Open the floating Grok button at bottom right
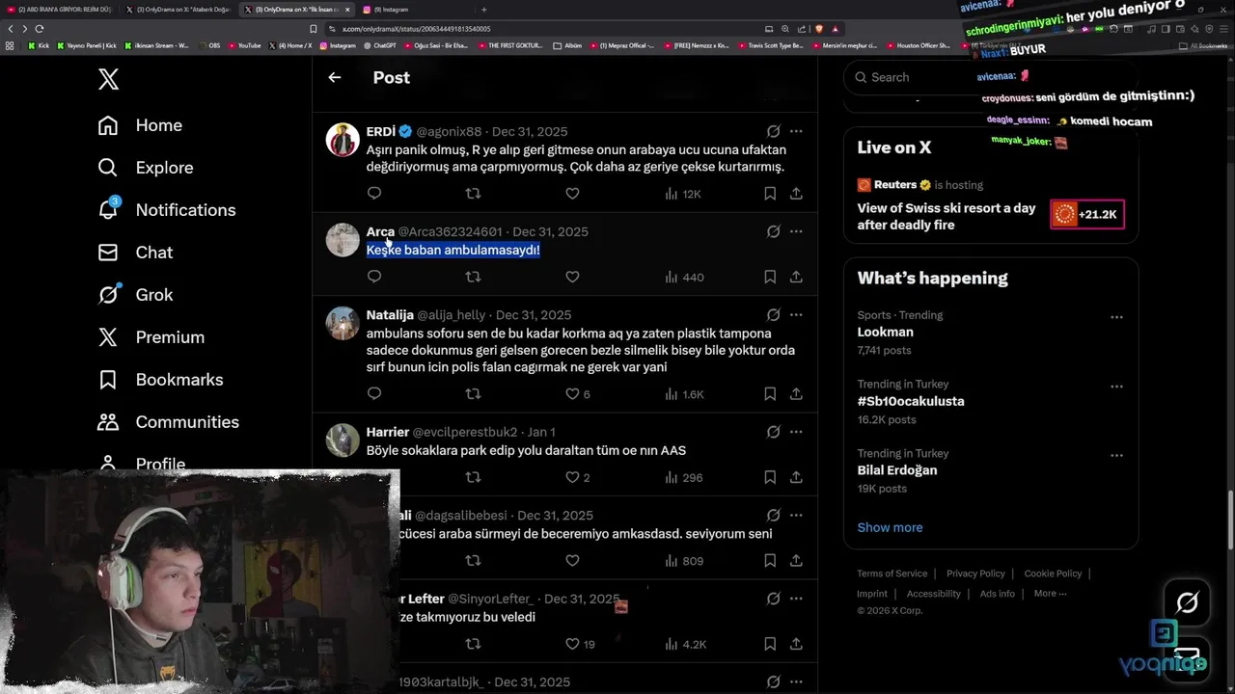Screen dimensions: 1235x694 [1187, 603]
